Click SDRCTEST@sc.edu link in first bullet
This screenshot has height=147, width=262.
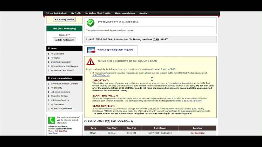coord(101,75)
